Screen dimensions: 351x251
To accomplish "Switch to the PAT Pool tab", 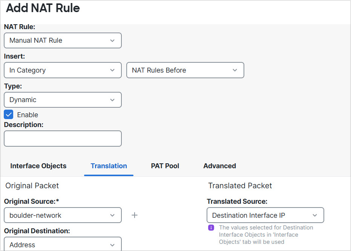I will [x=165, y=166].
